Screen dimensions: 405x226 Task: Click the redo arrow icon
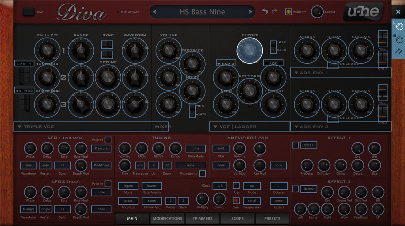click(275, 11)
